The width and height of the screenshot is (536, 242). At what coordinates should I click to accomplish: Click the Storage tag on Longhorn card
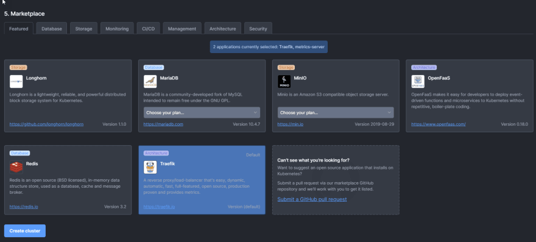pyautogui.click(x=18, y=68)
